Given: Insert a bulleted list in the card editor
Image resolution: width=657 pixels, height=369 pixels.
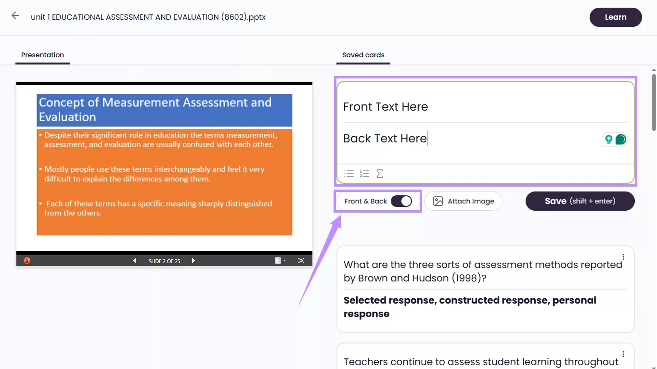Looking at the screenshot, I should point(349,174).
